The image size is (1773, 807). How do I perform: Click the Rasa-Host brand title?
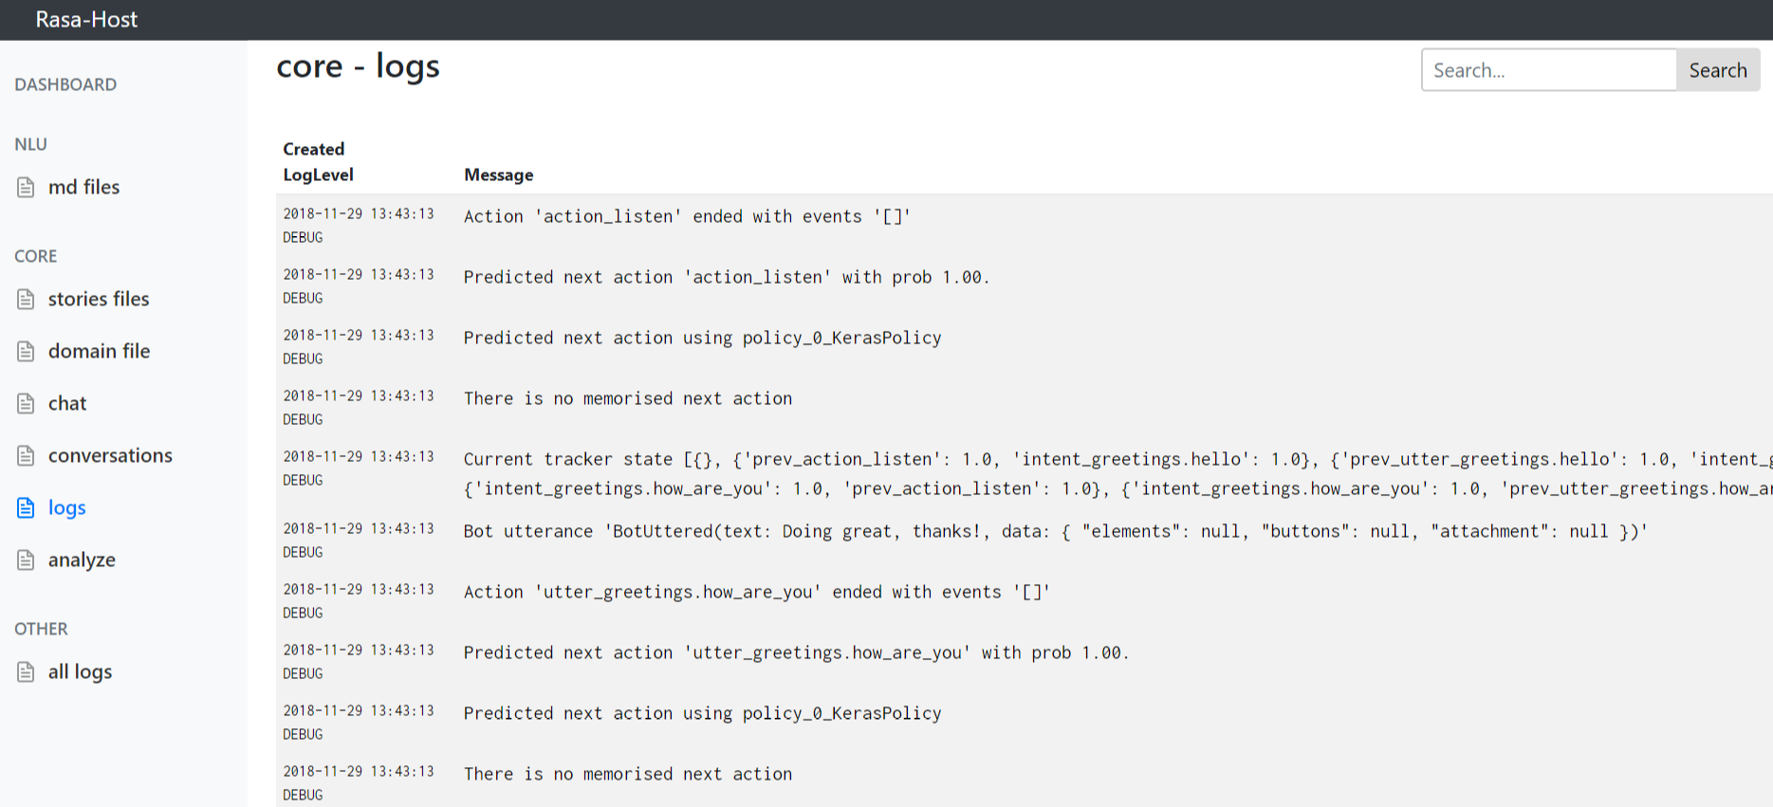tap(86, 19)
